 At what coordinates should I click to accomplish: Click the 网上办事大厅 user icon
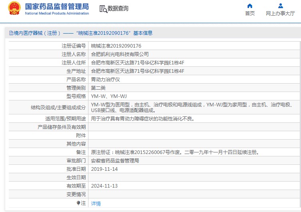[x=281, y=6]
